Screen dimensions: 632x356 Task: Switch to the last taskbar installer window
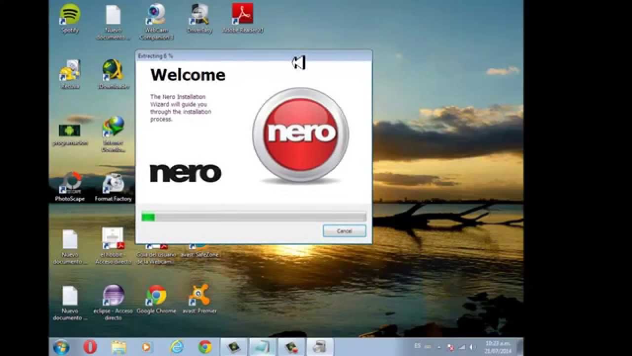click(x=319, y=347)
